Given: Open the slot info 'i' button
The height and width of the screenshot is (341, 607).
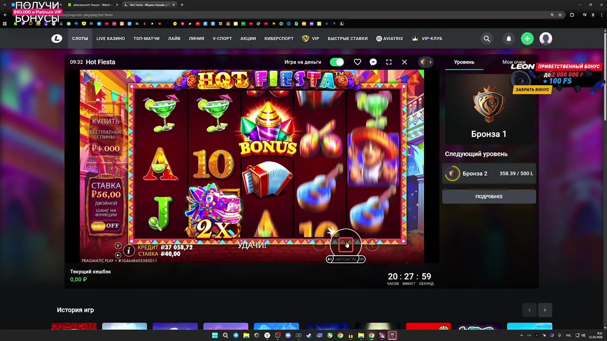Looking at the screenshot, I should [129, 250].
